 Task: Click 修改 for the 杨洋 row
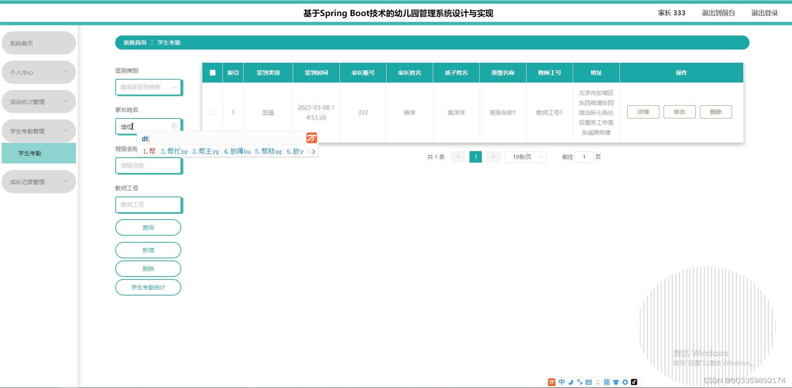click(679, 112)
